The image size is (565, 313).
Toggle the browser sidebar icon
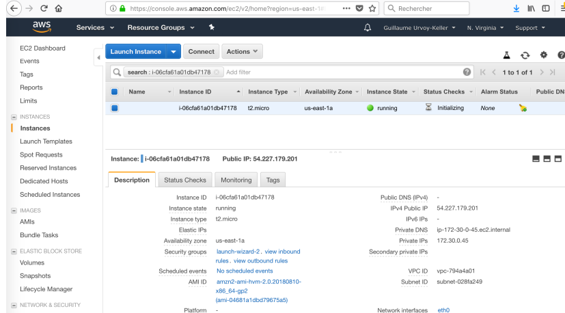(546, 8)
